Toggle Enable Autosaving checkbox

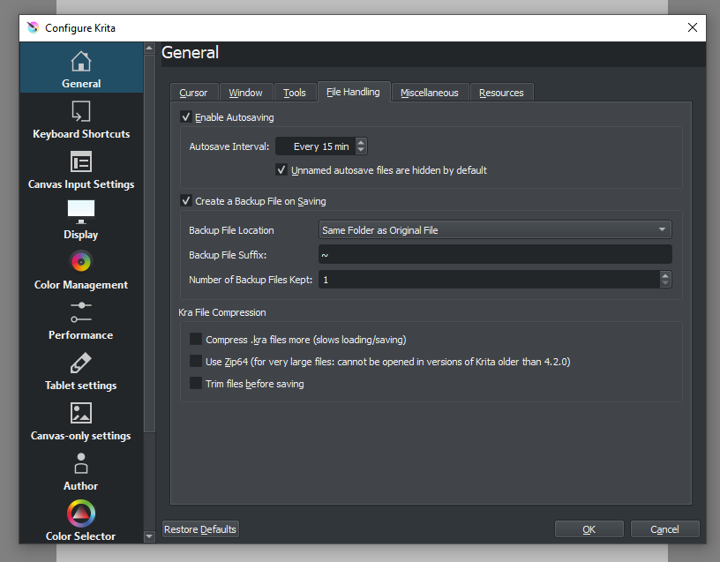[186, 117]
